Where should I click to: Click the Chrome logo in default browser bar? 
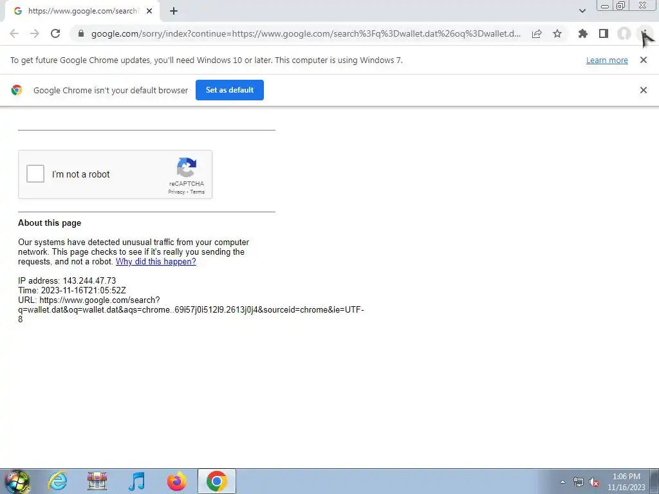coord(17,90)
